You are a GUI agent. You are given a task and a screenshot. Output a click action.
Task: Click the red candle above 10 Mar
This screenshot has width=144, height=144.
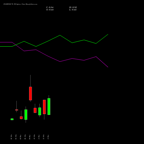click(x=35, y=110)
